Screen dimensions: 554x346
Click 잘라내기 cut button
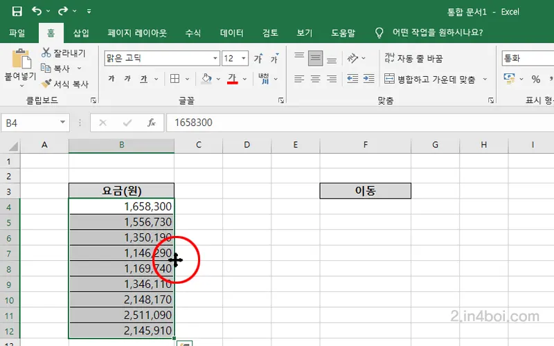64,53
